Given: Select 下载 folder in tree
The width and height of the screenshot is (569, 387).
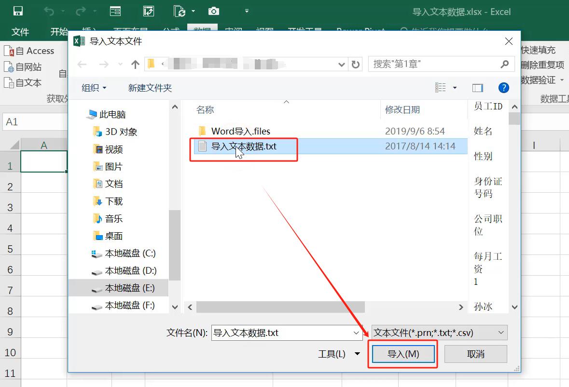Looking at the screenshot, I should (108, 201).
